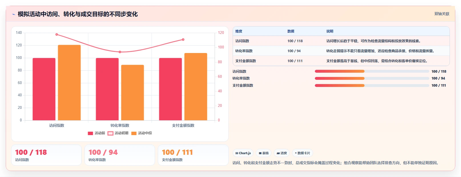
Task: Click the orange 活动中段 bar for 访问指数
Action: pyautogui.click(x=69, y=83)
